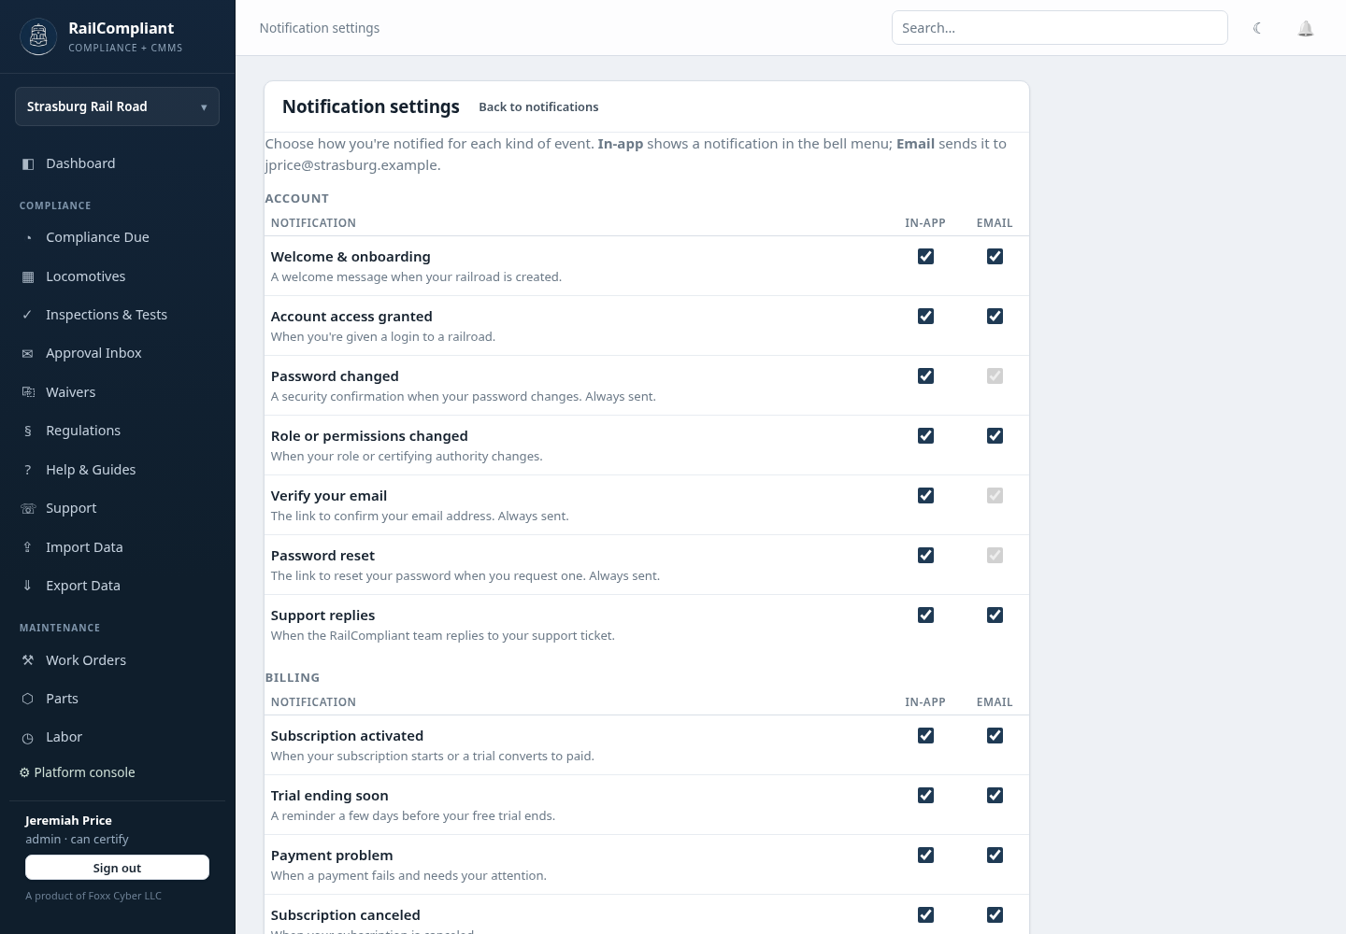1346x934 pixels.
Task: Open Labor clock item in sidebar
Action: click(x=118, y=737)
